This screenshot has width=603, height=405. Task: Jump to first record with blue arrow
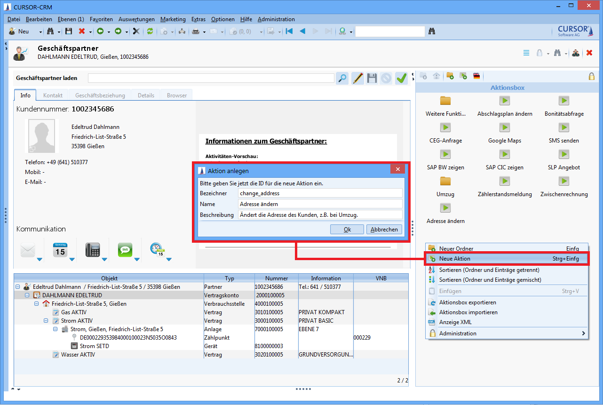(289, 32)
